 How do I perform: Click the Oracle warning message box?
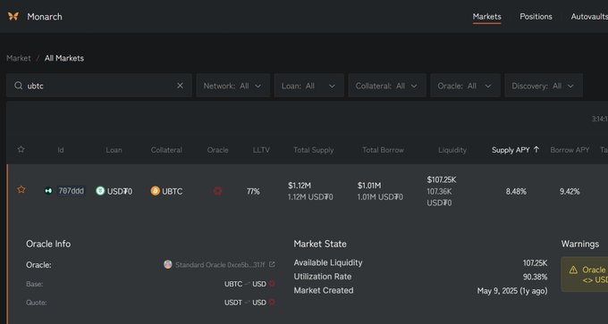[x=585, y=274]
